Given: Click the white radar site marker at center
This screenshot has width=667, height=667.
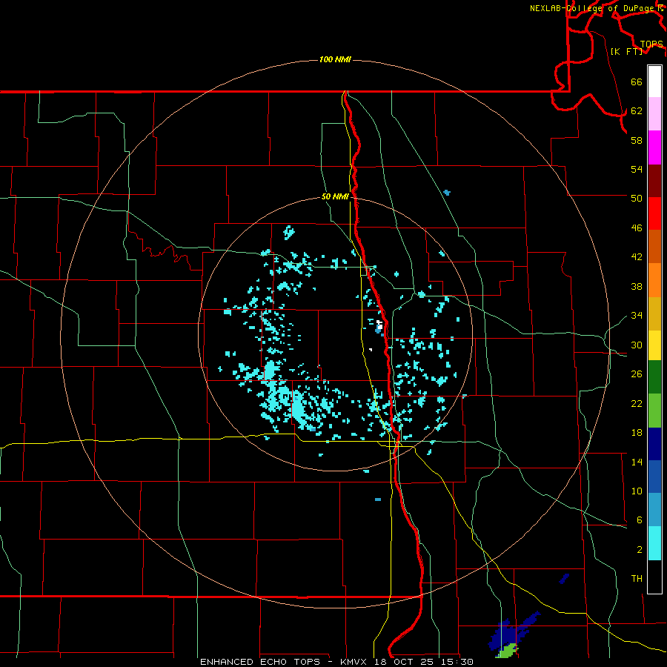Looking at the screenshot, I should (x=379, y=324).
